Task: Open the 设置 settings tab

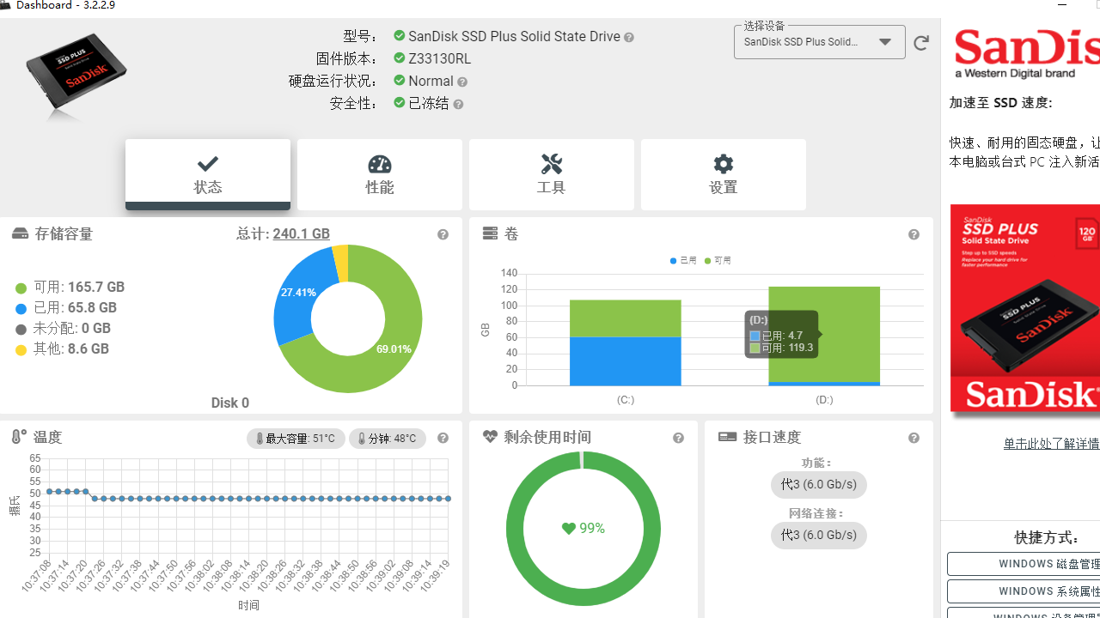Action: tap(724, 174)
